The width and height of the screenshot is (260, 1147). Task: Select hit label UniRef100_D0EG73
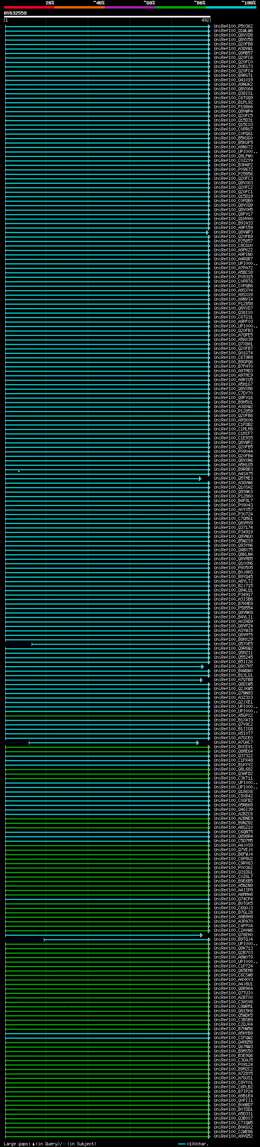tap(233, 66)
